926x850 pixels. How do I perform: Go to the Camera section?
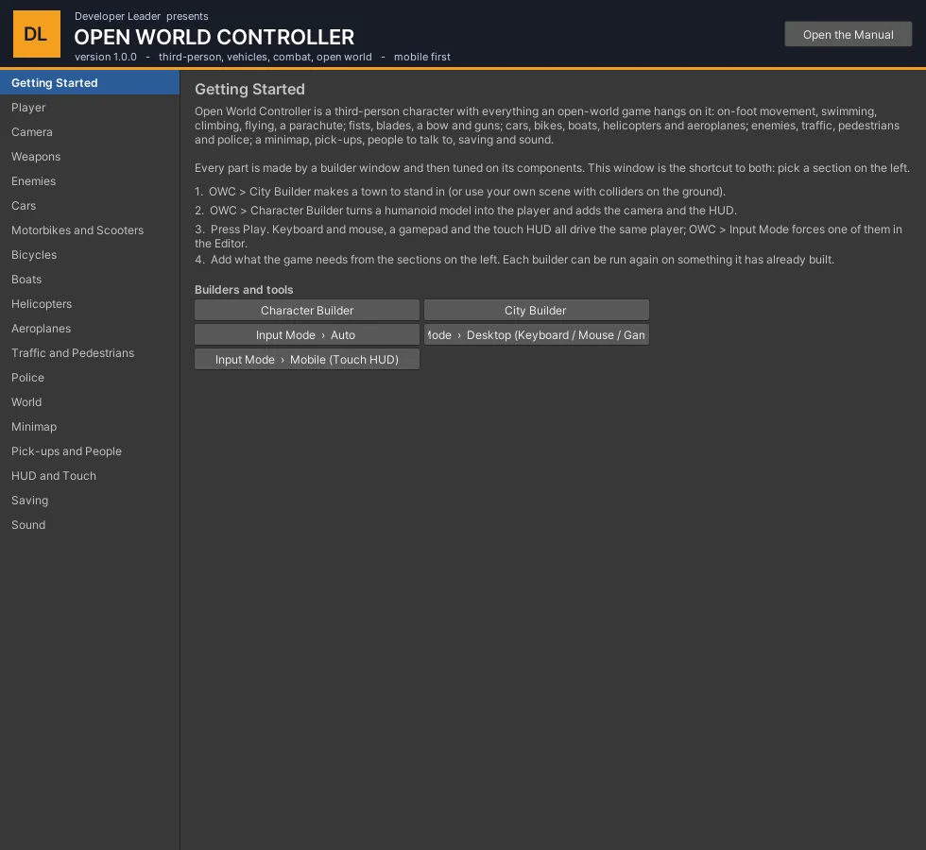click(90, 132)
